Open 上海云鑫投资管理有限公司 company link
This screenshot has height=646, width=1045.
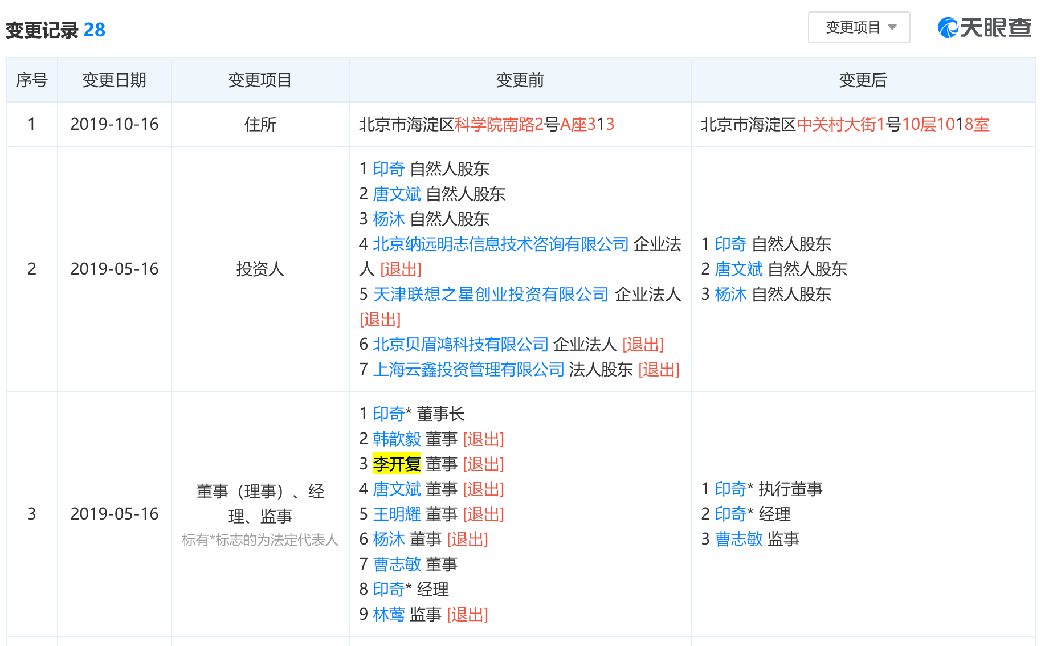(468, 369)
